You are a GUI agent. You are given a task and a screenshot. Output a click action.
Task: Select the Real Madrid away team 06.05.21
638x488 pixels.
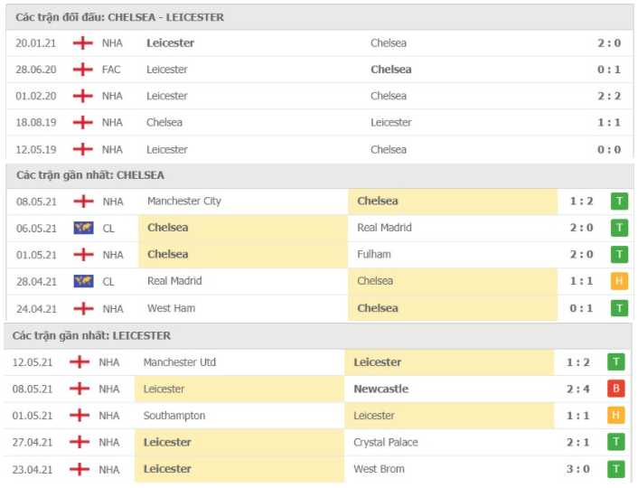pyautogui.click(x=384, y=228)
